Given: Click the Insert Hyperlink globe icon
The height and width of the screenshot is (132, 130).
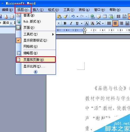Looking at the screenshot, I should [x=92, y=16].
